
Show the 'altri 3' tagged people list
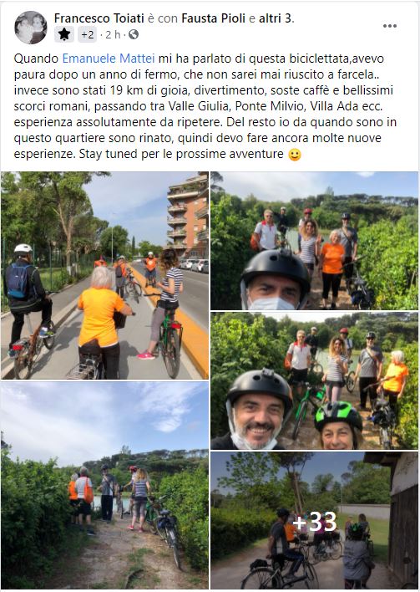[x=276, y=18]
